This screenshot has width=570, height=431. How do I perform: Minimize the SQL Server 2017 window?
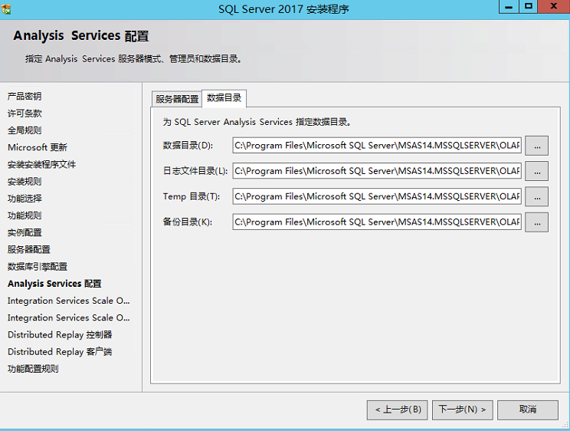point(509,7)
